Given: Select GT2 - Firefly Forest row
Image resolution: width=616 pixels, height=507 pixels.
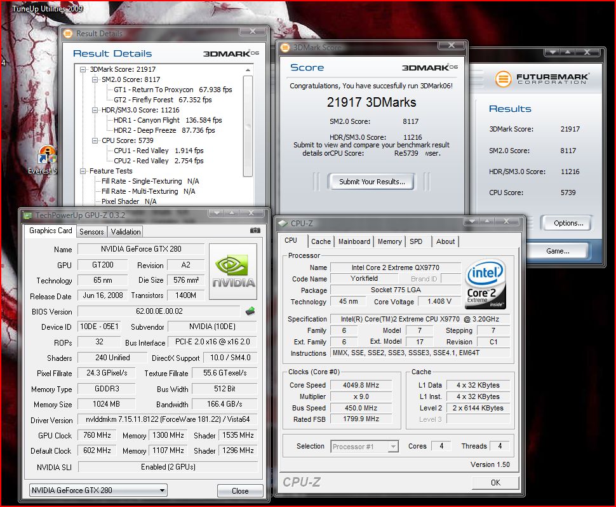Looking at the screenshot, I should (x=163, y=100).
